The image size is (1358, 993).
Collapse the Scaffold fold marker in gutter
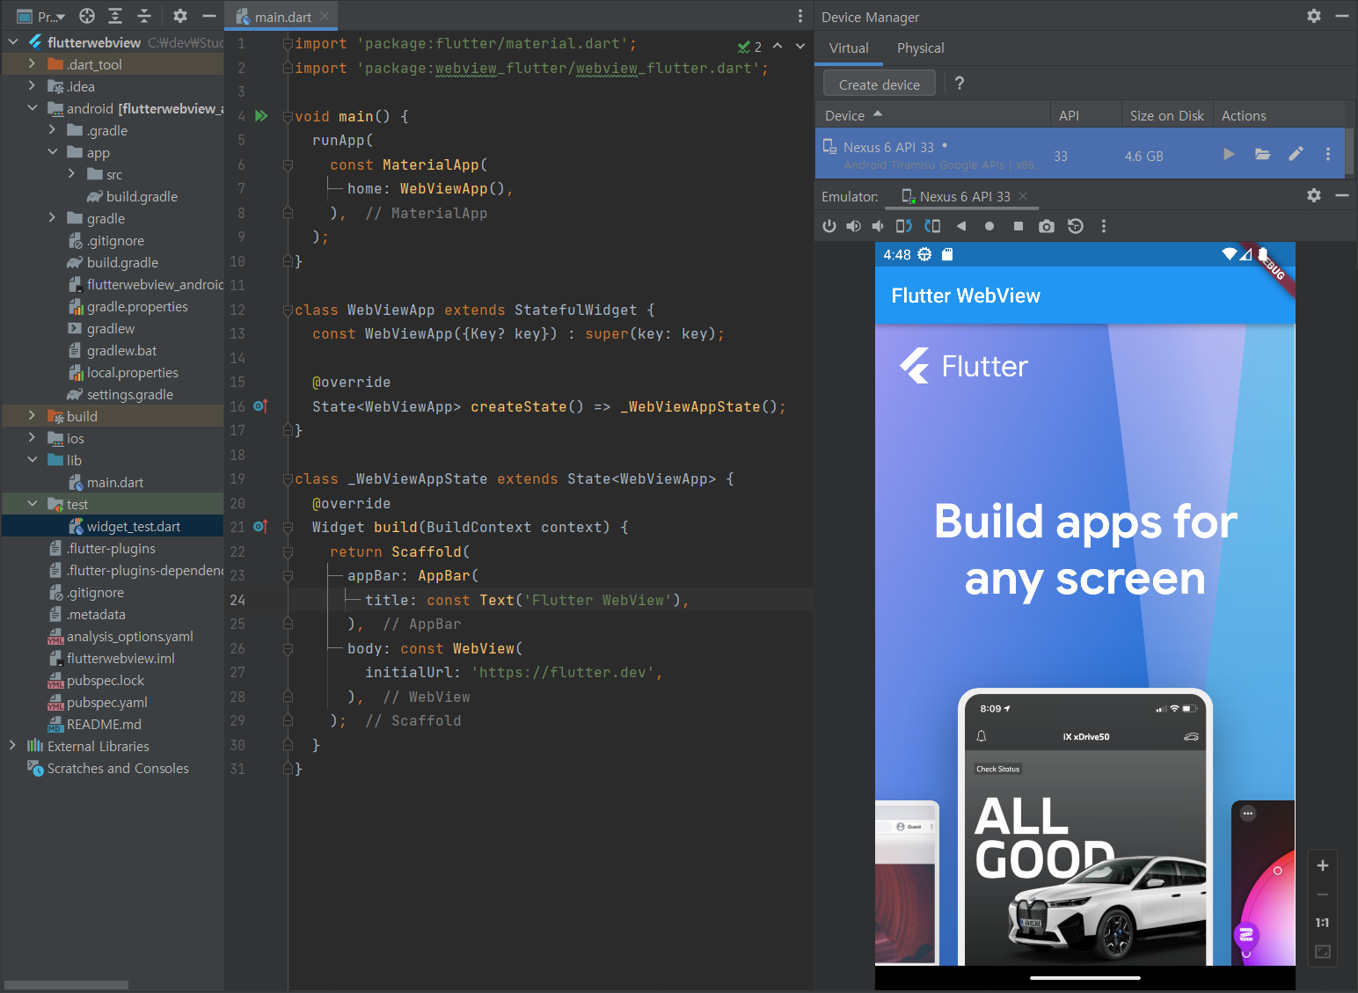[288, 551]
